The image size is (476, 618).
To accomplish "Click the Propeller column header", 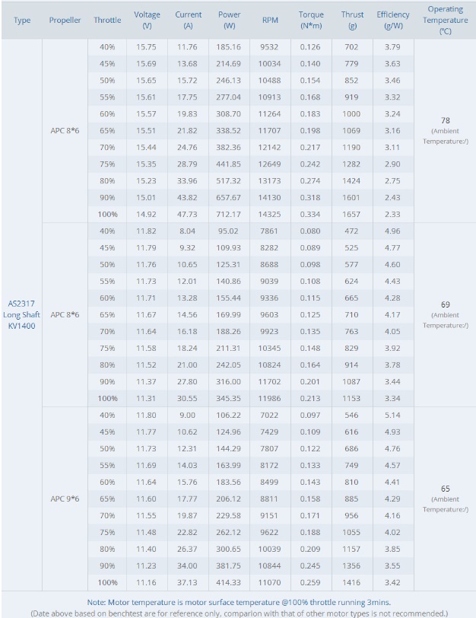I will pyautogui.click(x=65, y=20).
